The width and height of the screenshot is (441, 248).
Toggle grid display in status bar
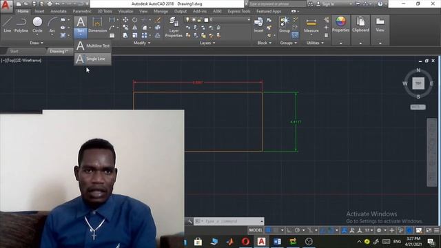pos(268,230)
